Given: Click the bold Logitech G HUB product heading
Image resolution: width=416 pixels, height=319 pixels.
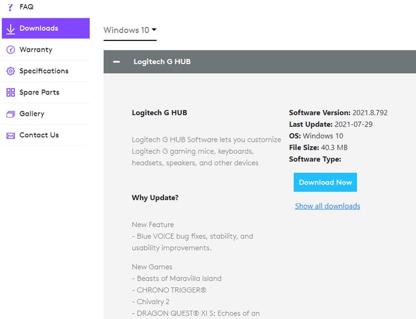Looking at the screenshot, I should [x=159, y=113].
